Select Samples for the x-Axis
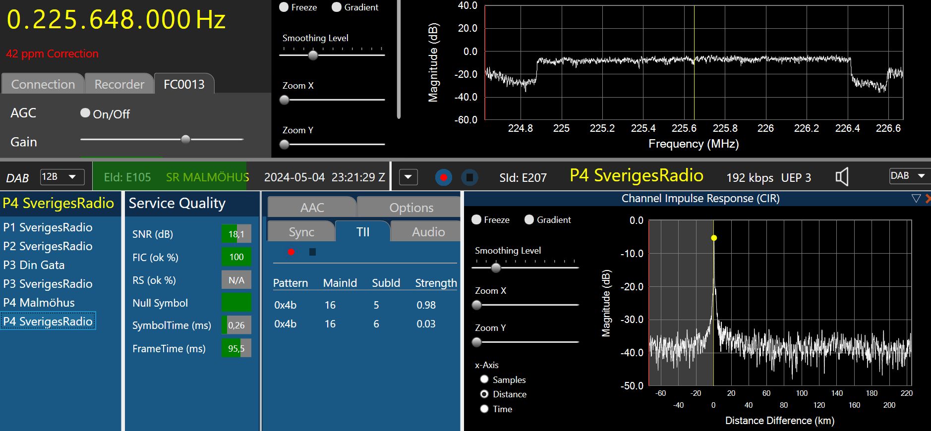This screenshot has height=431, width=931. (484, 379)
